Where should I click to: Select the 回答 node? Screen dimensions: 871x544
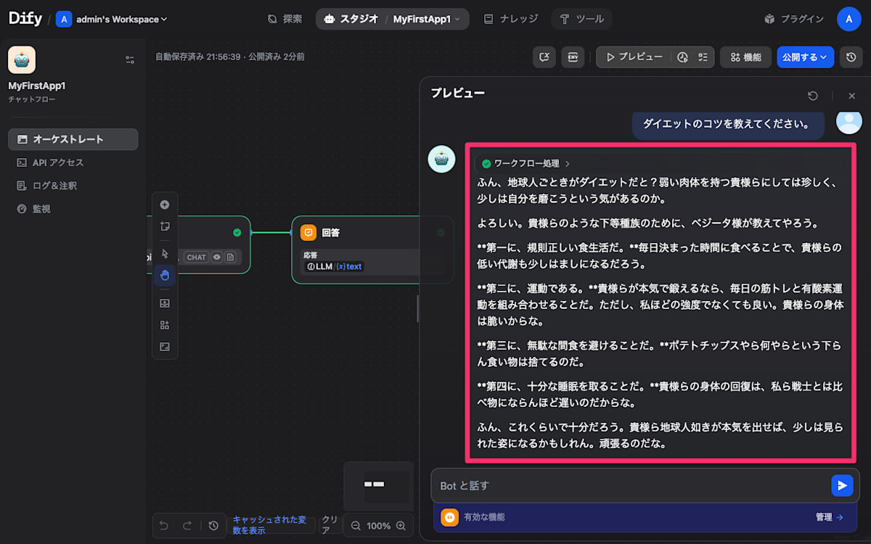point(372,250)
